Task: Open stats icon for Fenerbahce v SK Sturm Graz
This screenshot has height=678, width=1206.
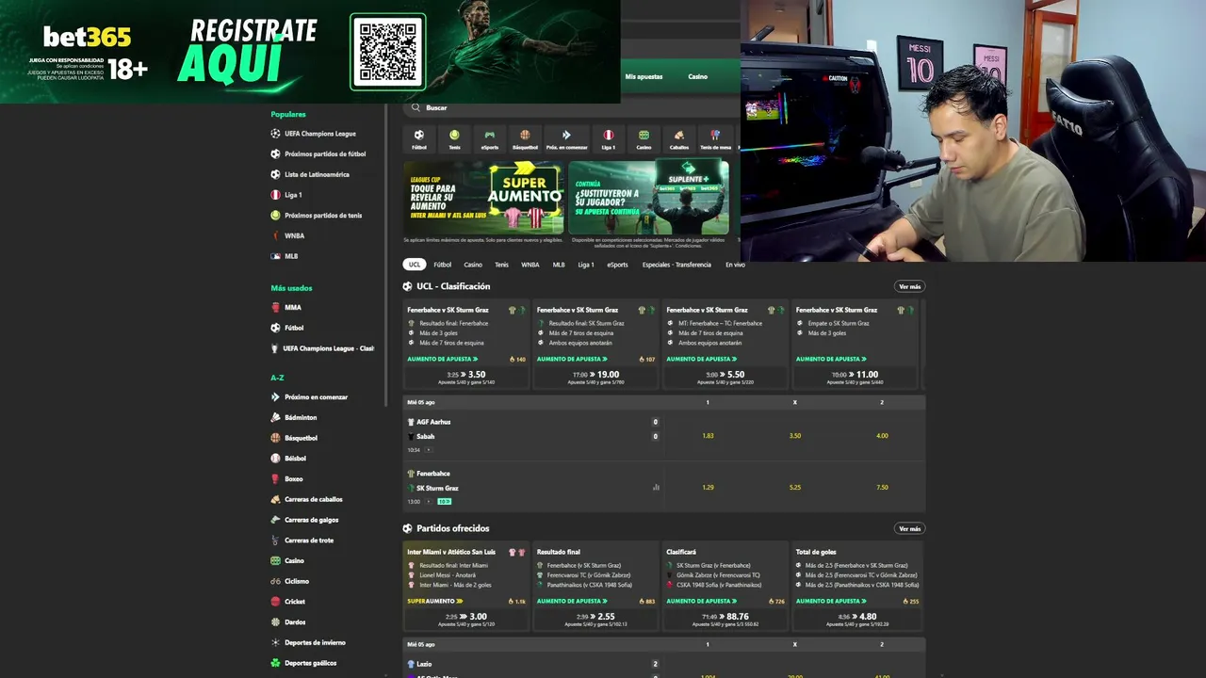Action: coord(656,488)
